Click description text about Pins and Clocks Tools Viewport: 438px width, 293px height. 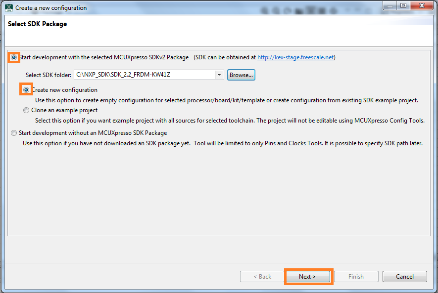pyautogui.click(x=223, y=143)
